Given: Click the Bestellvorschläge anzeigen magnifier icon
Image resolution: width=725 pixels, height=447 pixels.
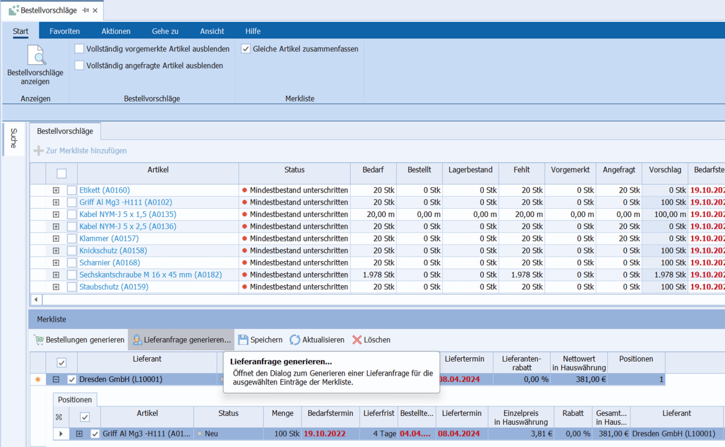Looking at the screenshot, I should pyautogui.click(x=36, y=55).
